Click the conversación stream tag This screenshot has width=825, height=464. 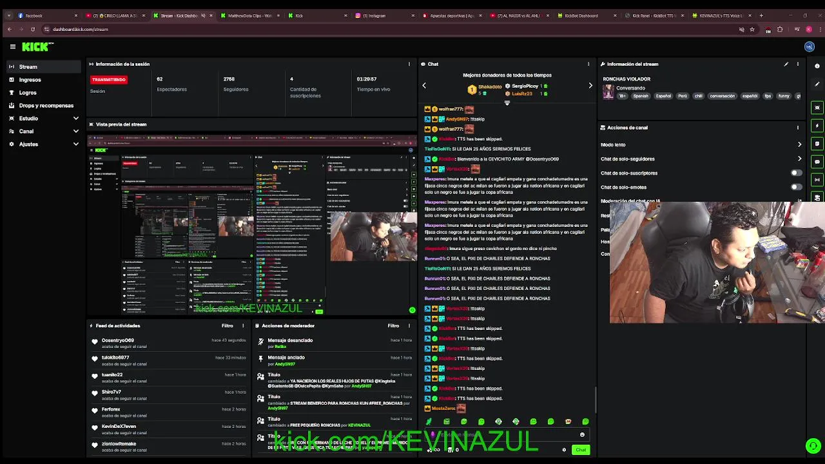[722, 96]
